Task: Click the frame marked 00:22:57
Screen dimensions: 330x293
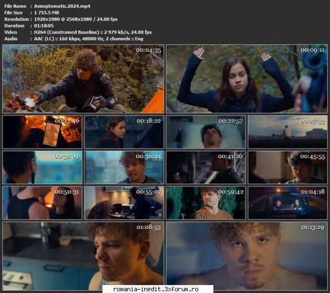Action: pyautogui.click(x=206, y=131)
